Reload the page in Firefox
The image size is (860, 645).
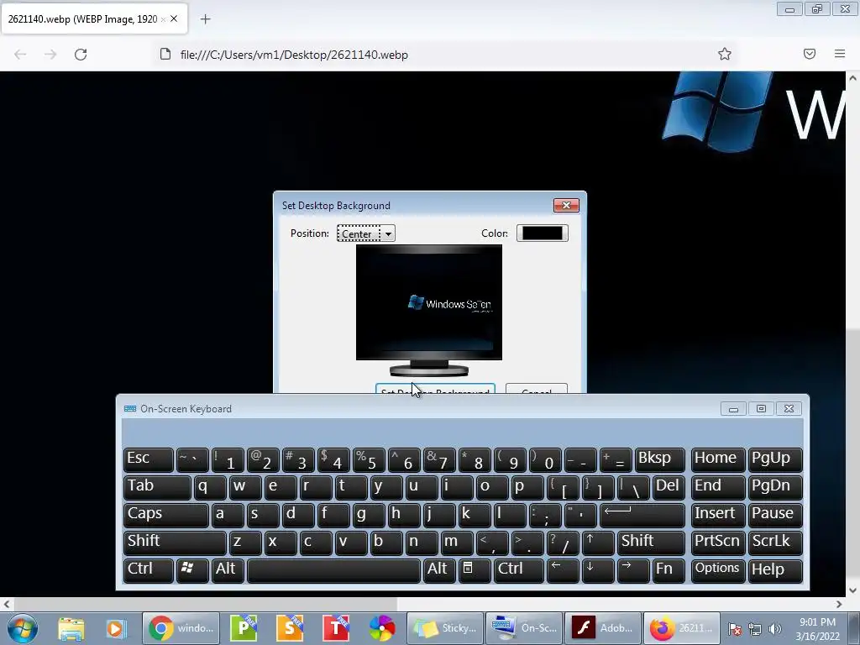(x=81, y=55)
